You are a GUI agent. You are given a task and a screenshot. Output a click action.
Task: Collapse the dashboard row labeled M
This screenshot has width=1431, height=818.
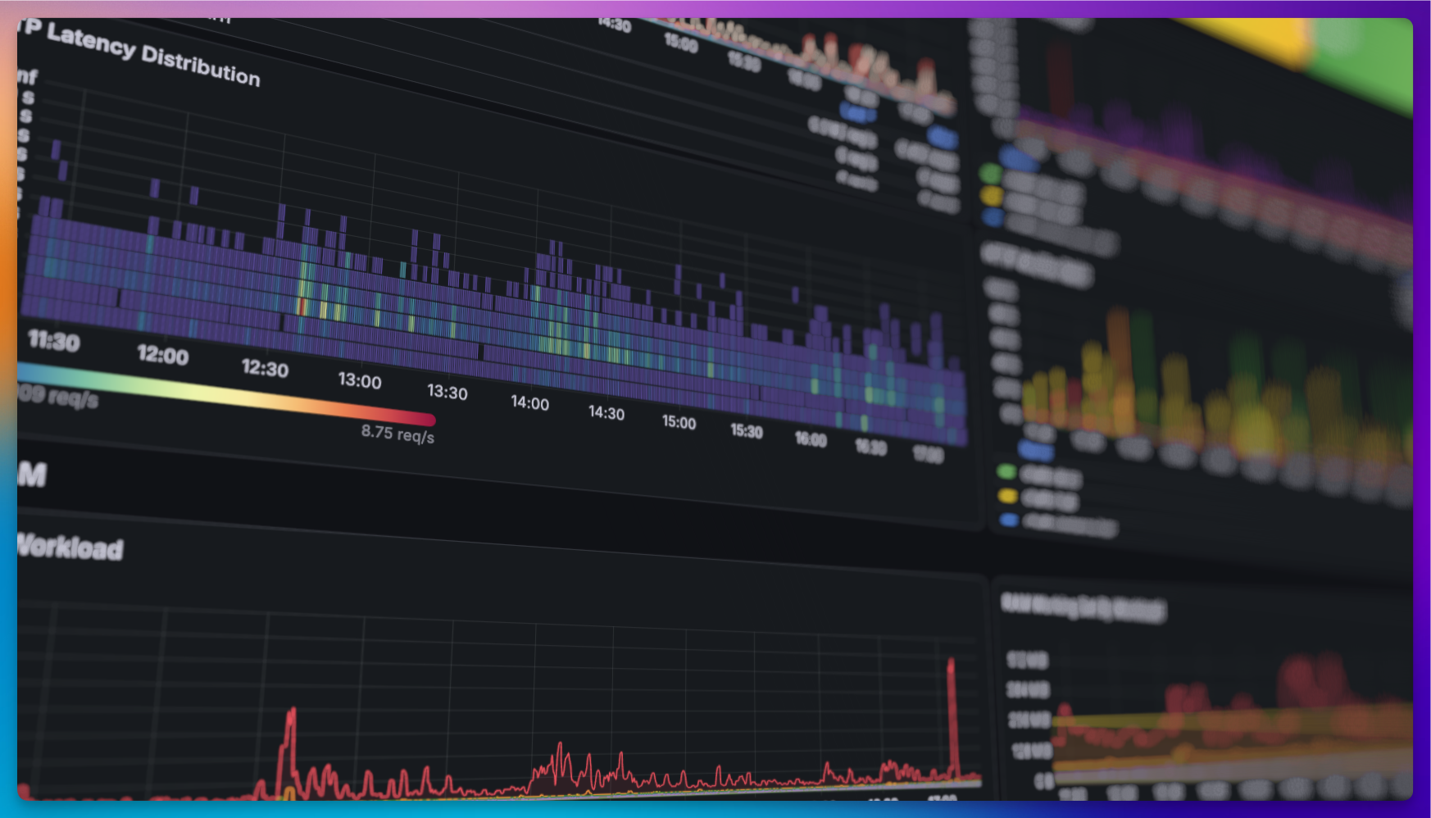coord(32,474)
